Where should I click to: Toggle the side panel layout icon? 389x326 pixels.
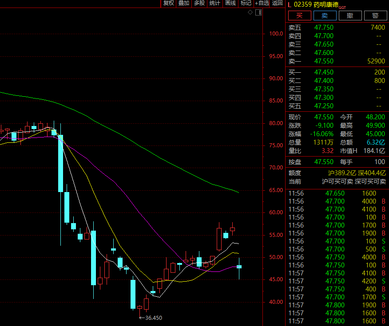[x=258, y=12]
